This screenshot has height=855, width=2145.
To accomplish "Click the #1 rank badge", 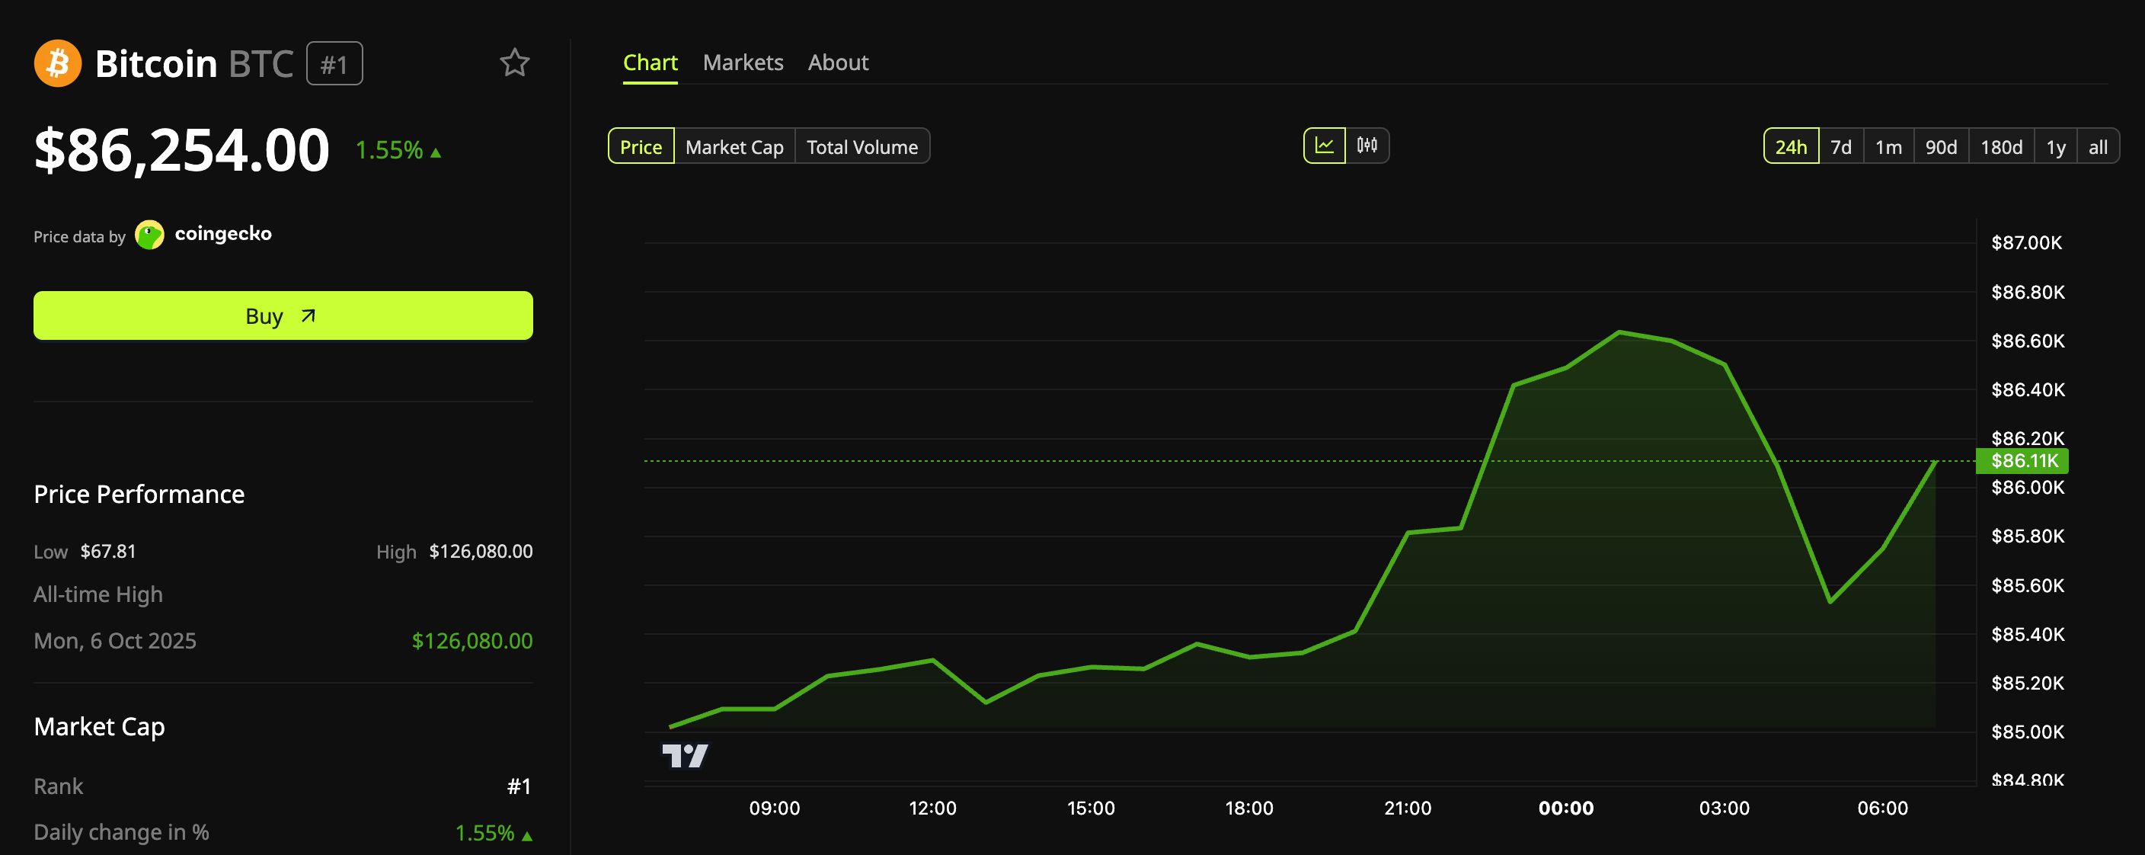I will tap(334, 63).
